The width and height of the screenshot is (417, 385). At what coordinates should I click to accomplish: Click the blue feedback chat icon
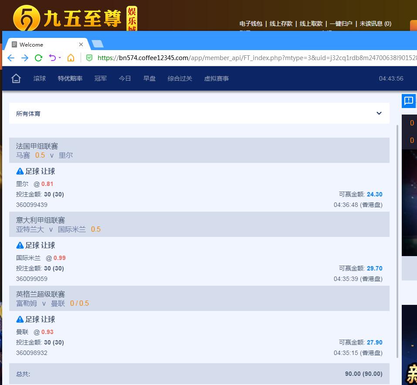pyautogui.click(x=408, y=101)
